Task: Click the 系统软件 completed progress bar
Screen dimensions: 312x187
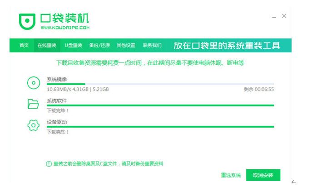Action: pos(160,105)
